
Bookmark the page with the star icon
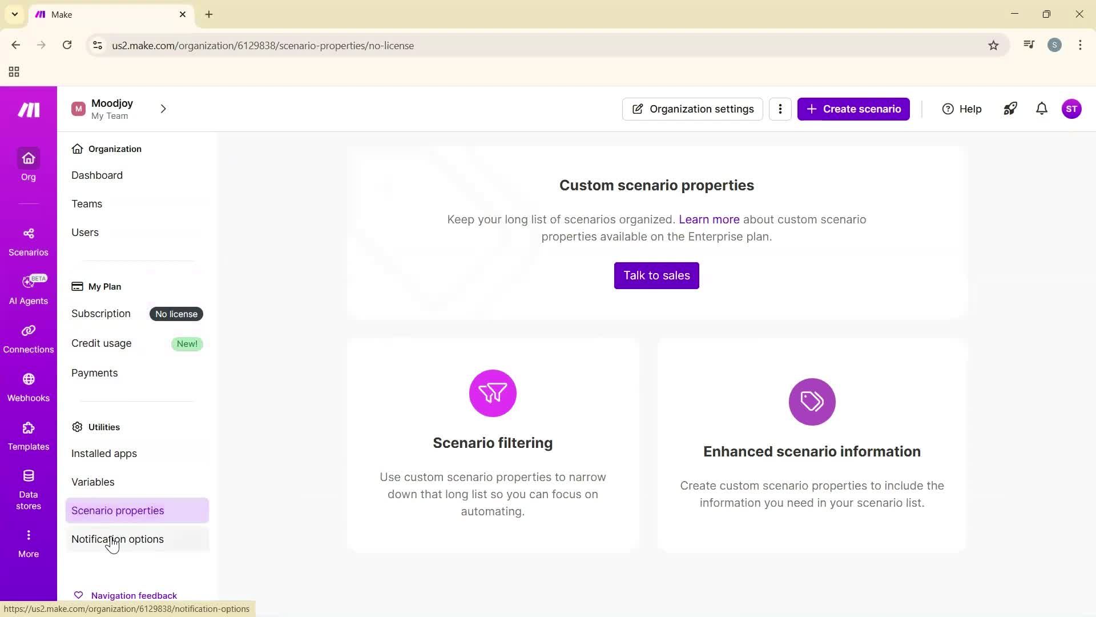[993, 45]
